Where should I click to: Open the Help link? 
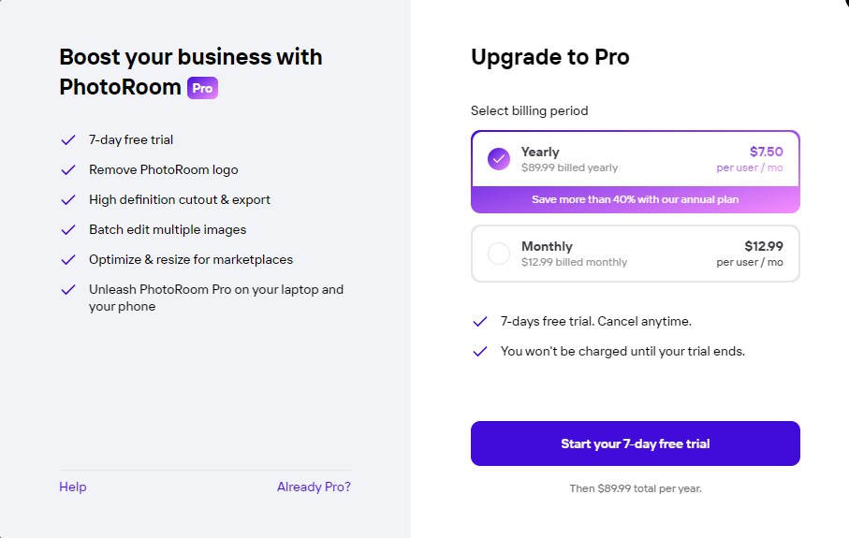click(x=73, y=487)
